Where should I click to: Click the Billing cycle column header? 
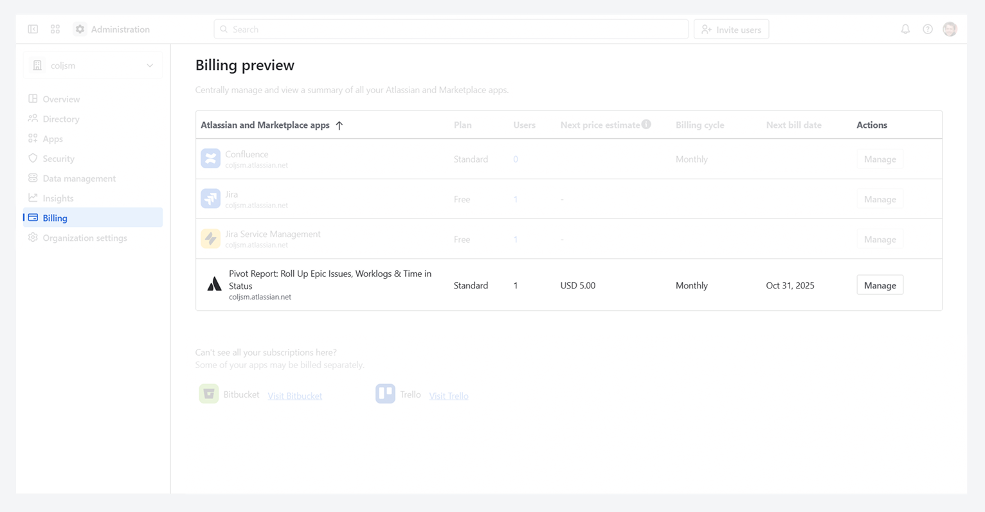(x=700, y=125)
